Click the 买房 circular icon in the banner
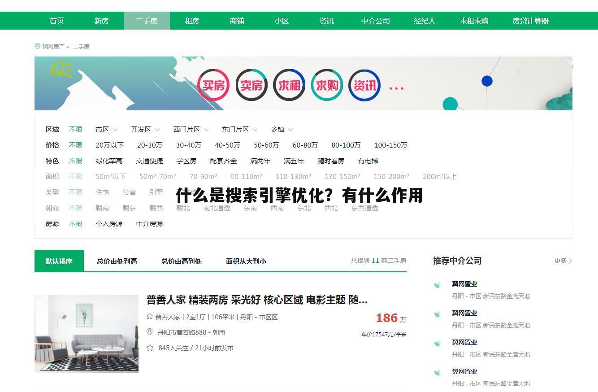The height and width of the screenshot is (392, 598). (214, 85)
